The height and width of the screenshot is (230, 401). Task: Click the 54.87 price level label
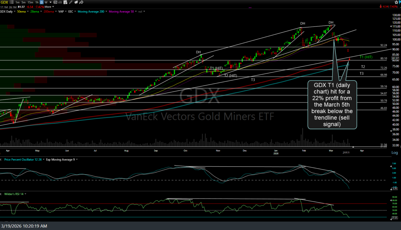click(x=384, y=93)
